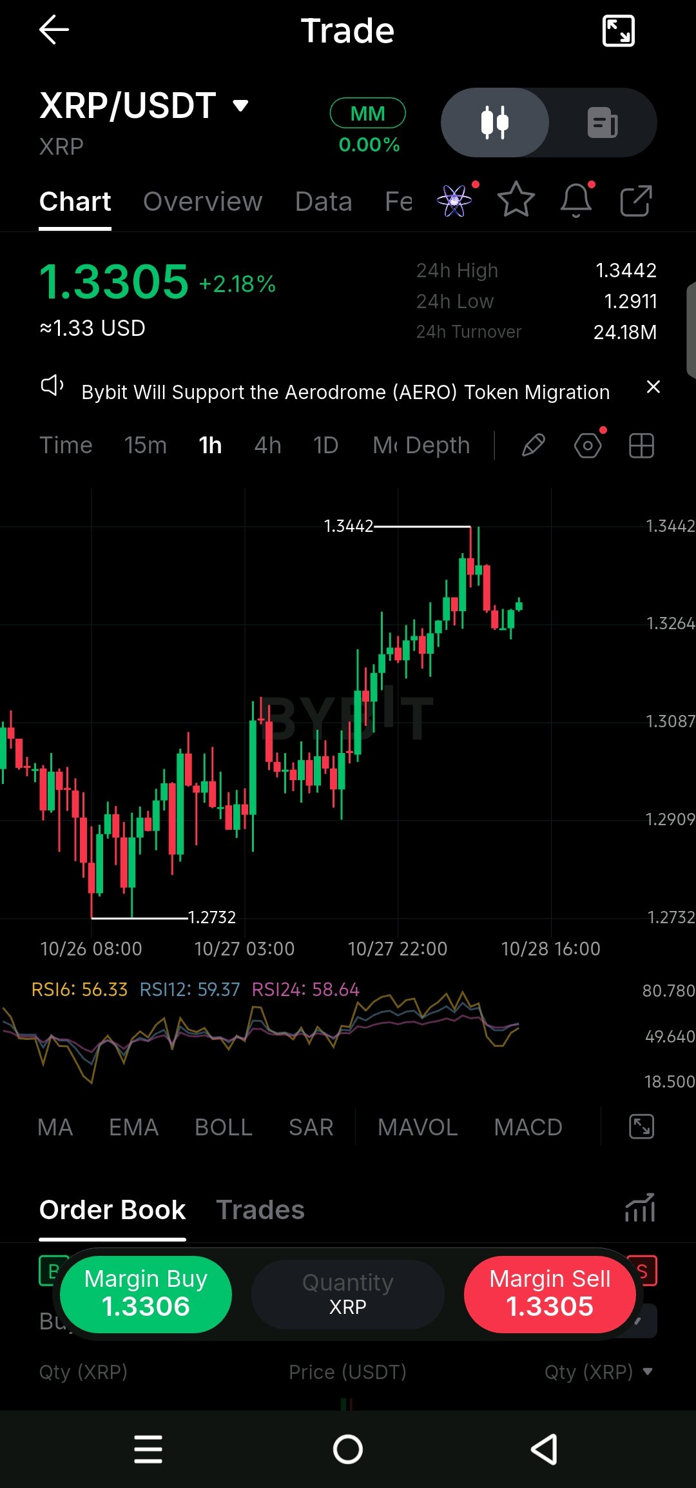Expand the indicator list icon

click(x=641, y=1127)
